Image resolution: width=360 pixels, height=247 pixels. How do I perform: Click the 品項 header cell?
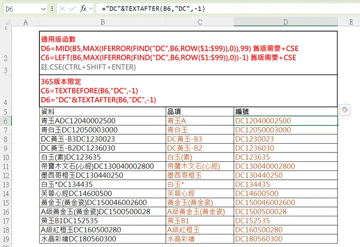coord(200,112)
